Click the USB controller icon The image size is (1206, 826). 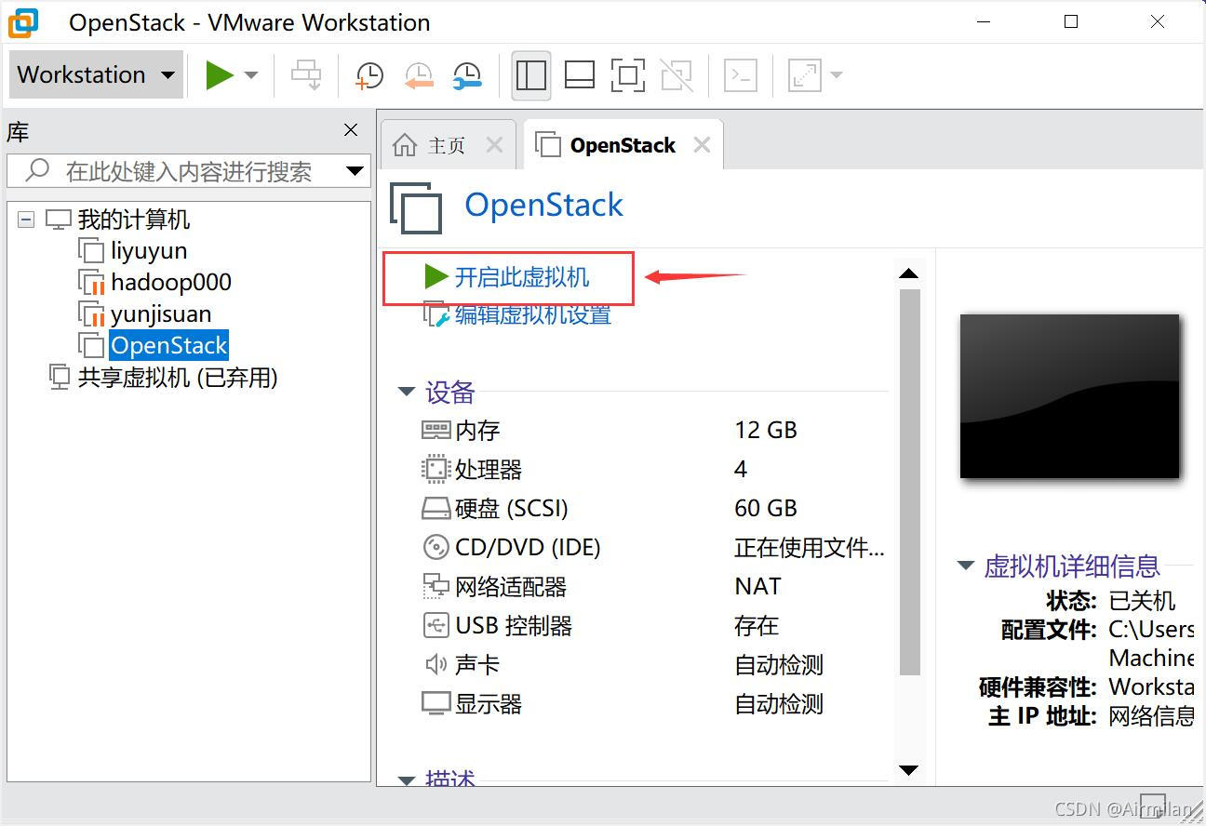pos(435,626)
